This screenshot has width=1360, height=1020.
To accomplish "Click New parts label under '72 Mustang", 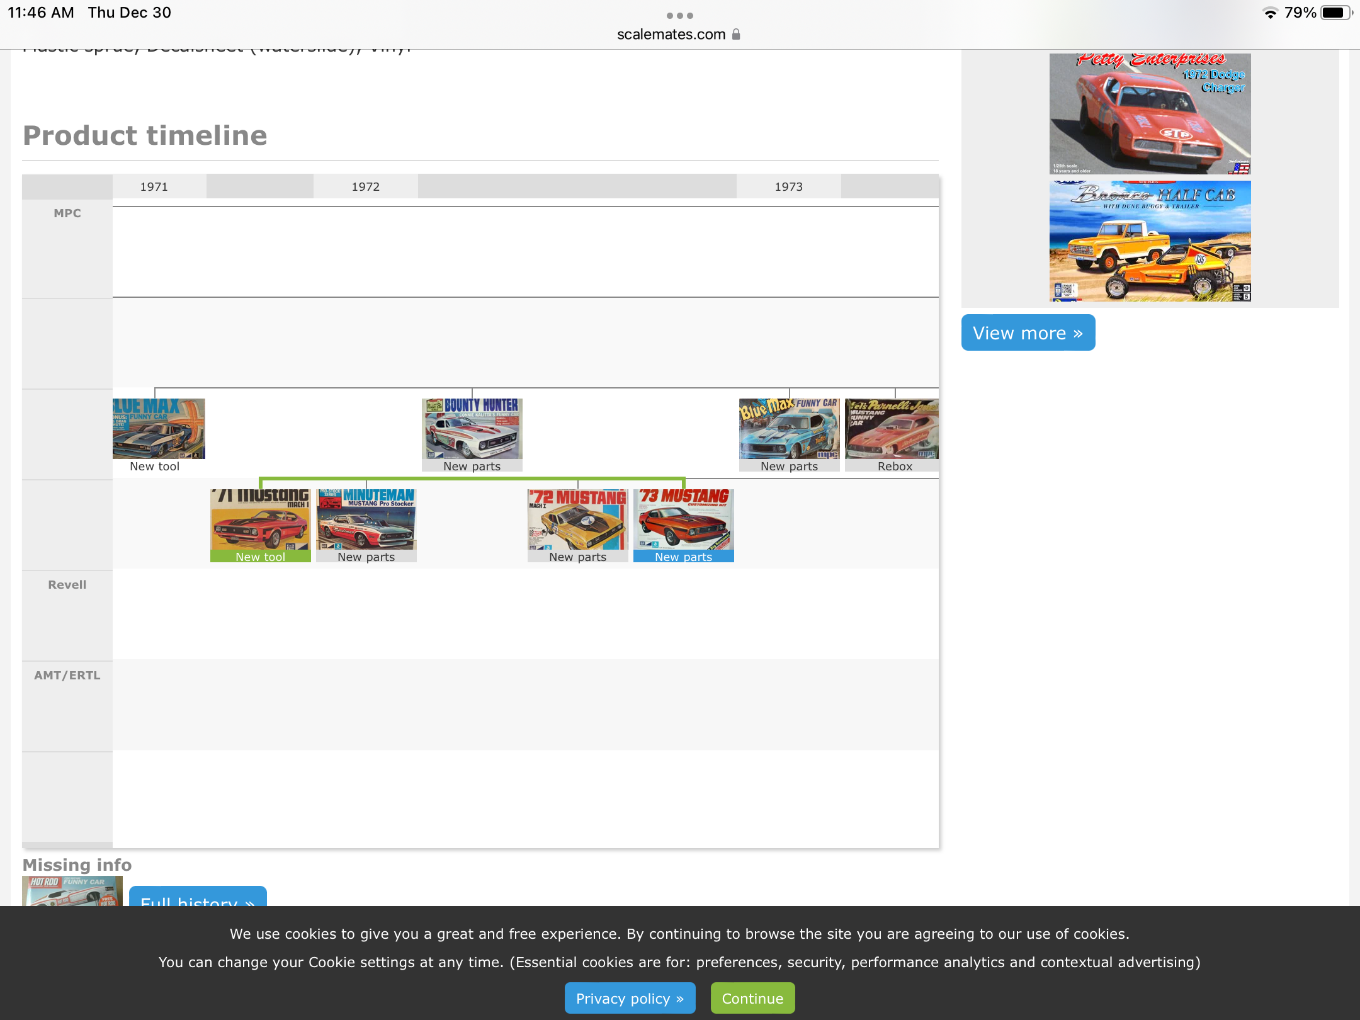I will (x=578, y=557).
